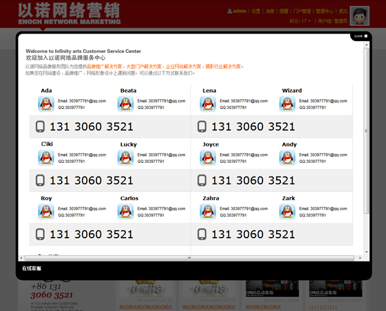Open the 摄影行业解决方案 link
386x311 pixels.
[x=223, y=66]
